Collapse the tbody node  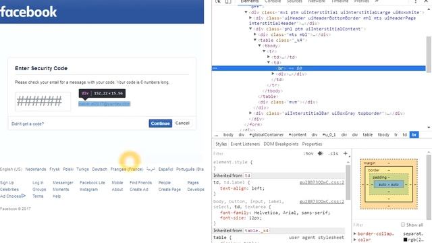click(x=259, y=45)
